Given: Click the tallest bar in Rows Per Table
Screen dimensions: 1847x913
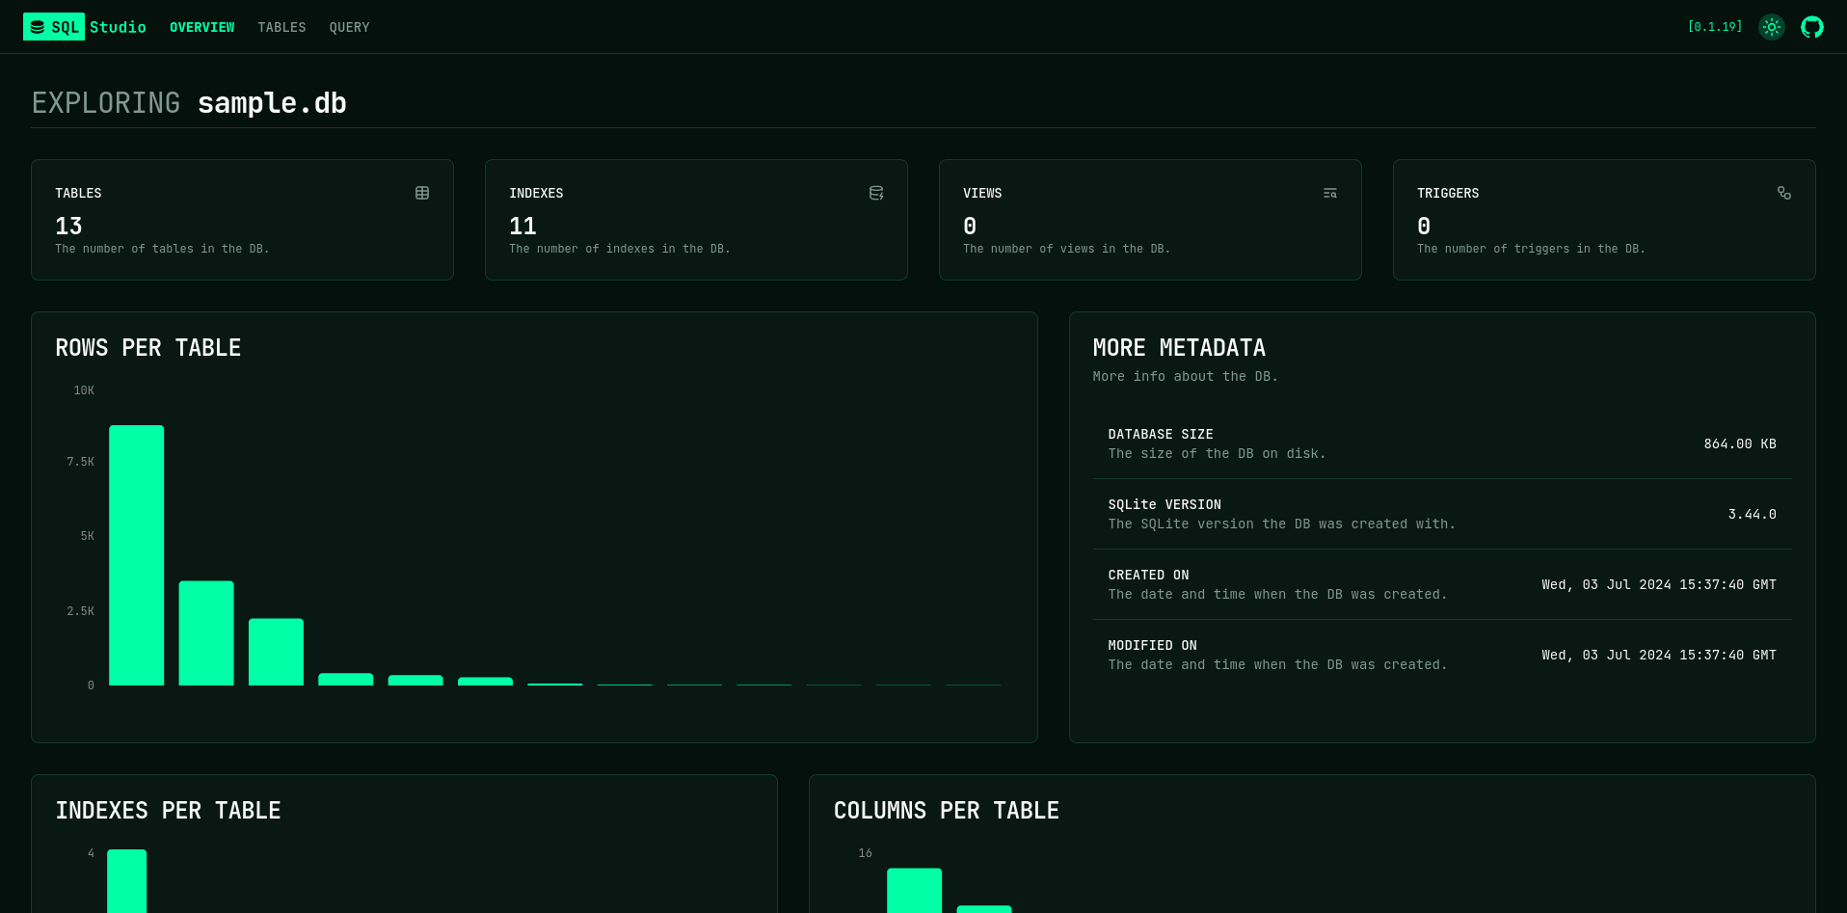Looking at the screenshot, I should [x=137, y=555].
